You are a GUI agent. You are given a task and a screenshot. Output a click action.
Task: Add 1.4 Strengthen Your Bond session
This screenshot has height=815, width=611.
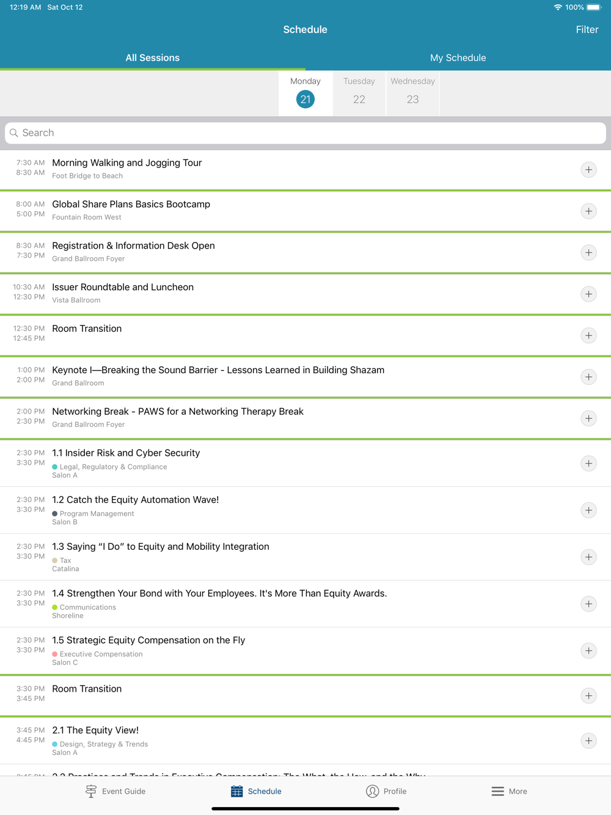tap(588, 604)
